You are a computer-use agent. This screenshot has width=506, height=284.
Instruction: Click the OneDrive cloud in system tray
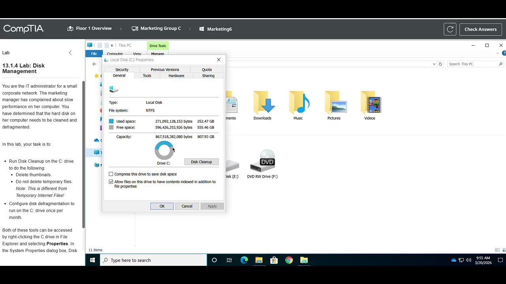point(454,260)
